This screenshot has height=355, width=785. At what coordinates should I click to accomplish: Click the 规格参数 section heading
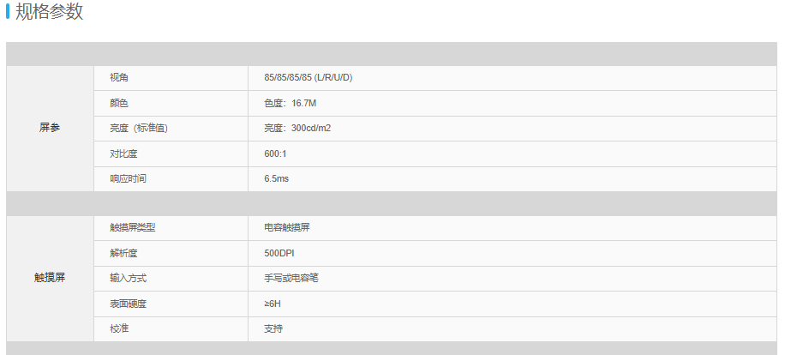(49, 11)
